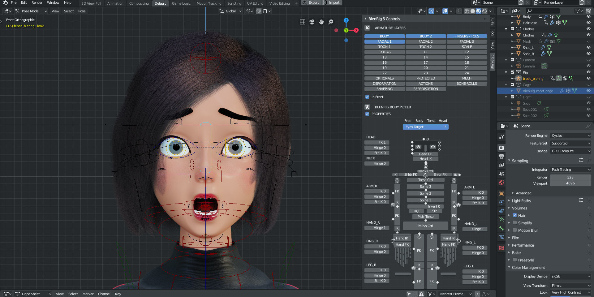
Task: Select solid viewport shading
Action: coord(473,11)
